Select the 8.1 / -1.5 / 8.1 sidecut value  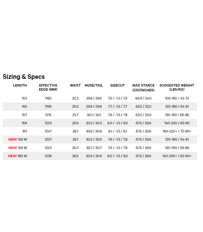[117, 131]
